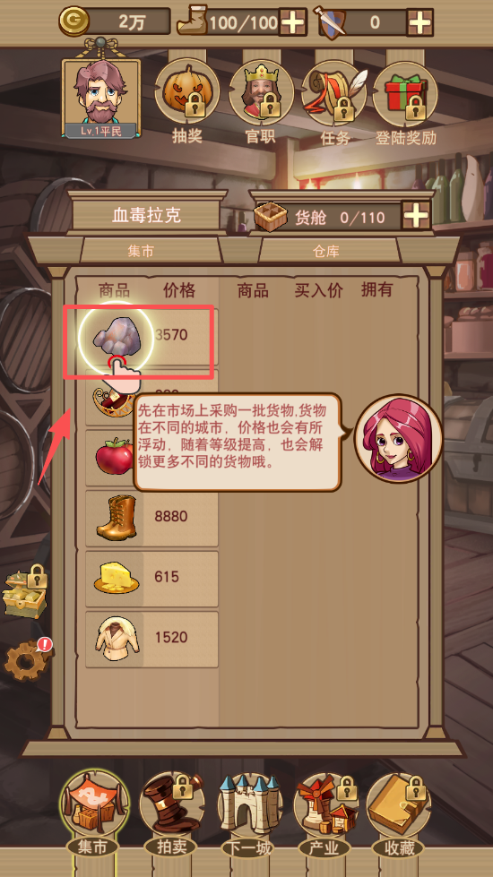This screenshot has height=877, width=493.
Task: Select the cheese item priced 615
Action: pos(151,579)
